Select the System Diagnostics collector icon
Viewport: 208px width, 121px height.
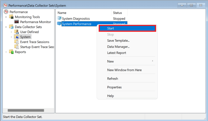click(x=59, y=19)
